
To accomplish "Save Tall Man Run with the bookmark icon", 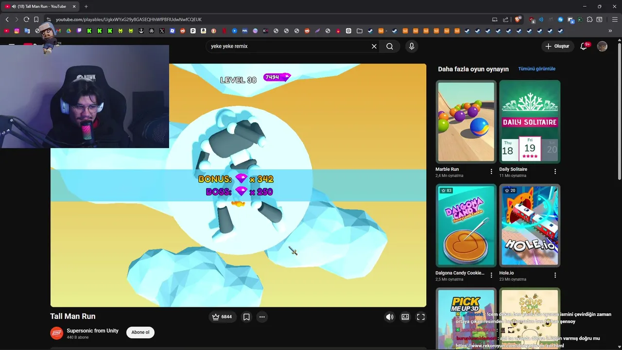I will coord(246,317).
